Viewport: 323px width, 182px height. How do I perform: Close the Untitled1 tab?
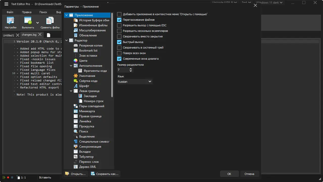pyautogui.click(x=17, y=35)
